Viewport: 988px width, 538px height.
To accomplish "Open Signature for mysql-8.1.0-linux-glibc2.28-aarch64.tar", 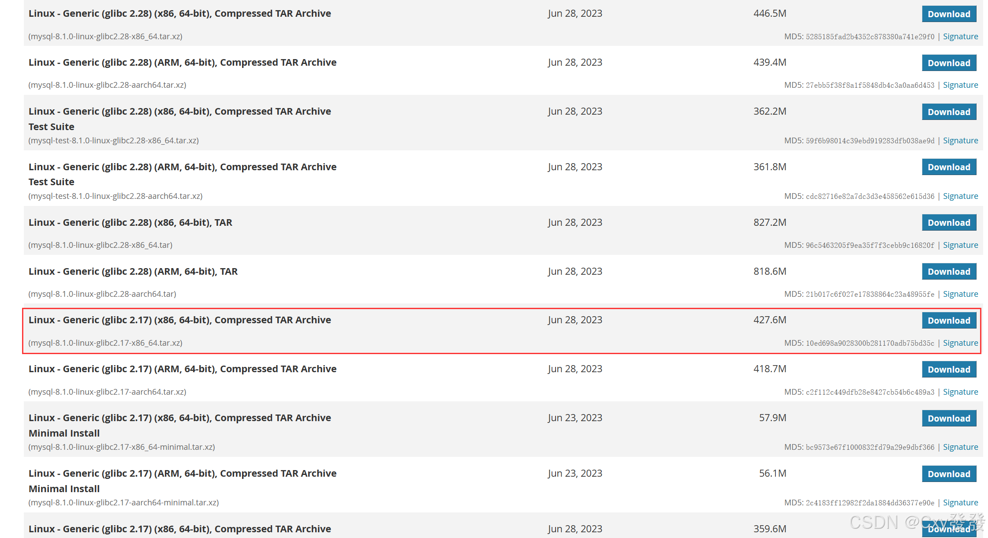I will (960, 294).
